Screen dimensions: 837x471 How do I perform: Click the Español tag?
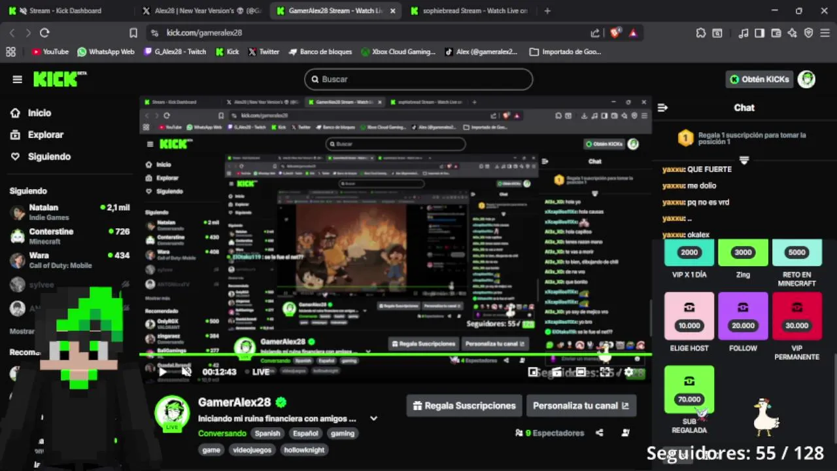tap(305, 433)
